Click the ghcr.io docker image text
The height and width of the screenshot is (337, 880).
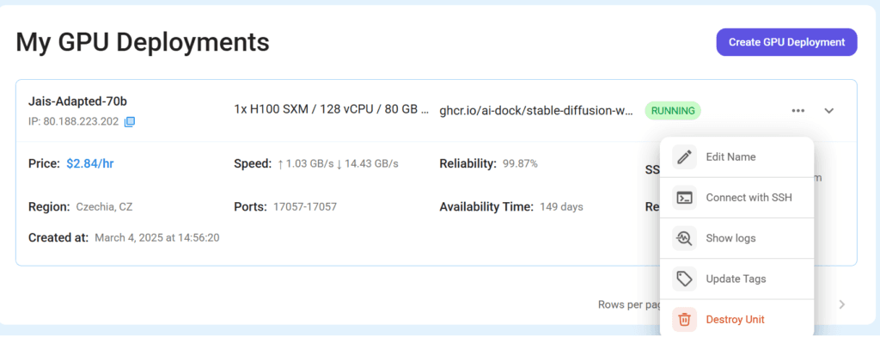click(x=536, y=111)
